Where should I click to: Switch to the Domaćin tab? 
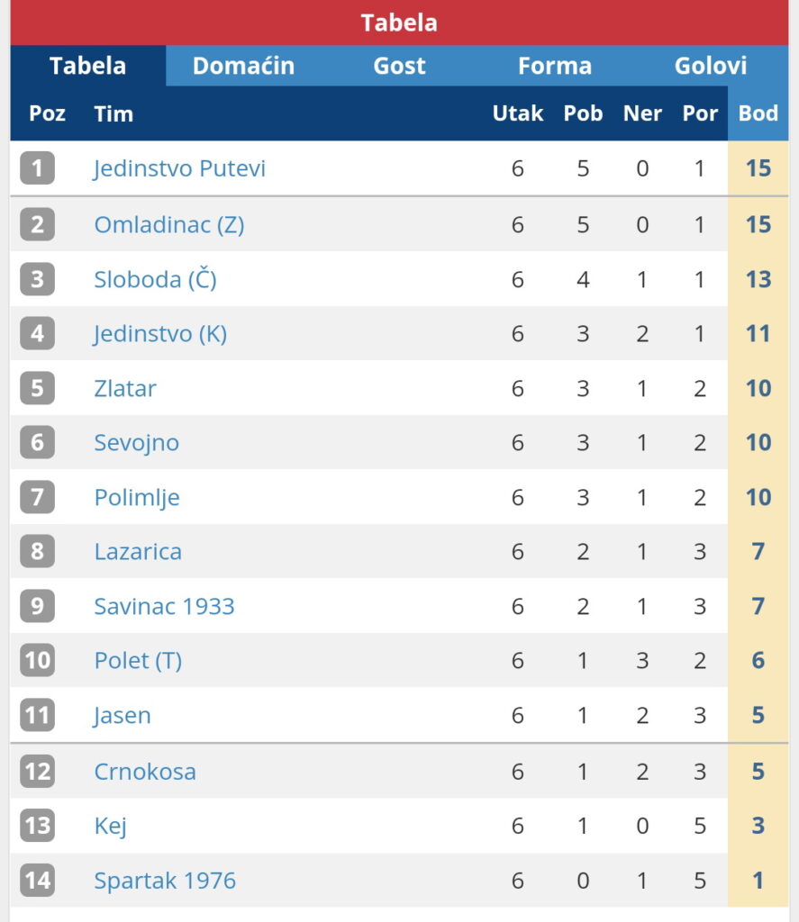tap(243, 66)
